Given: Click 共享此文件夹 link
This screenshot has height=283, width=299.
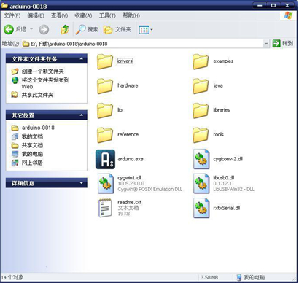Looking at the screenshot, I should tap(37, 95).
